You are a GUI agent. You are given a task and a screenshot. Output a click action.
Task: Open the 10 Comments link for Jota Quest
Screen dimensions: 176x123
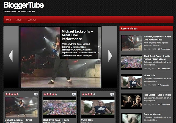164,105
